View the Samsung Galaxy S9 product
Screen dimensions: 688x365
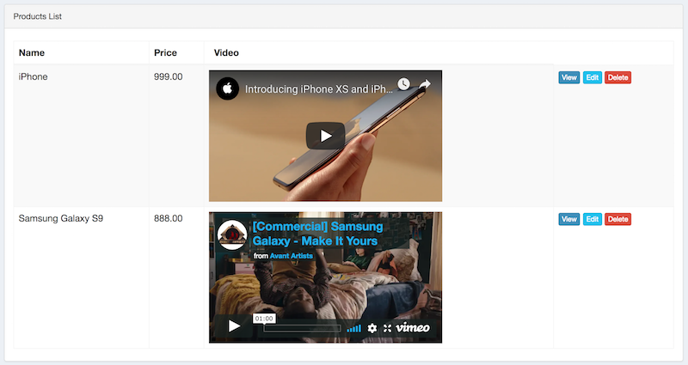pos(568,219)
